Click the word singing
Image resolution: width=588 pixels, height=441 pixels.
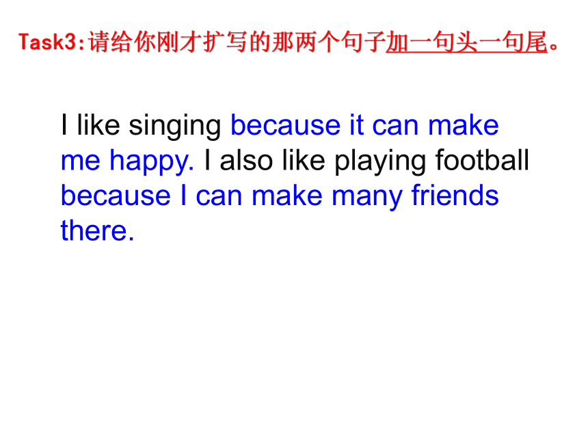point(175,126)
